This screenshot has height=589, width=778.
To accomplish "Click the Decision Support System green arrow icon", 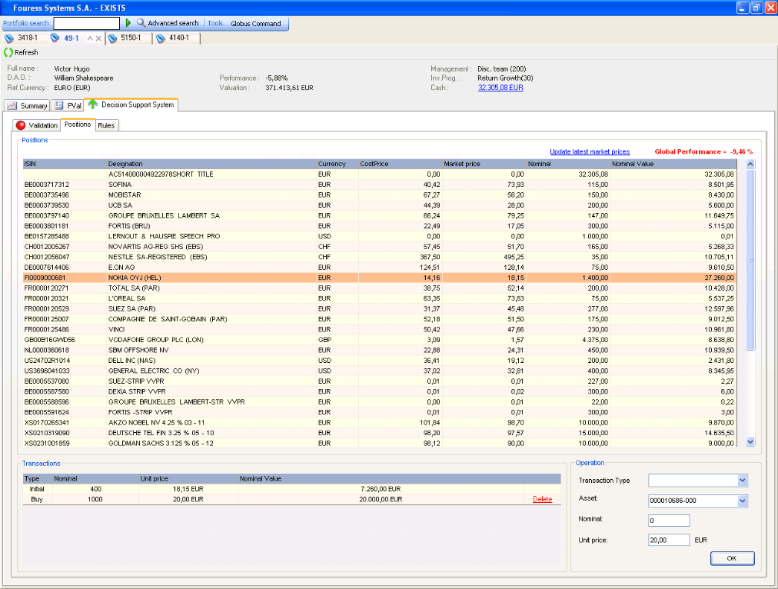I will [x=93, y=105].
